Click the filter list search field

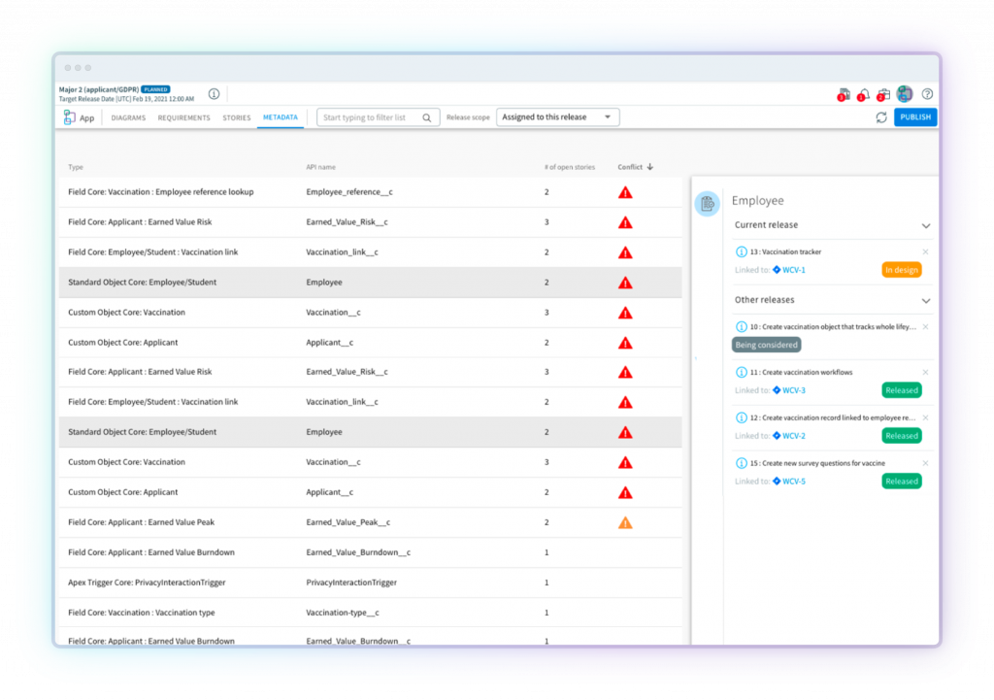pyautogui.click(x=372, y=117)
